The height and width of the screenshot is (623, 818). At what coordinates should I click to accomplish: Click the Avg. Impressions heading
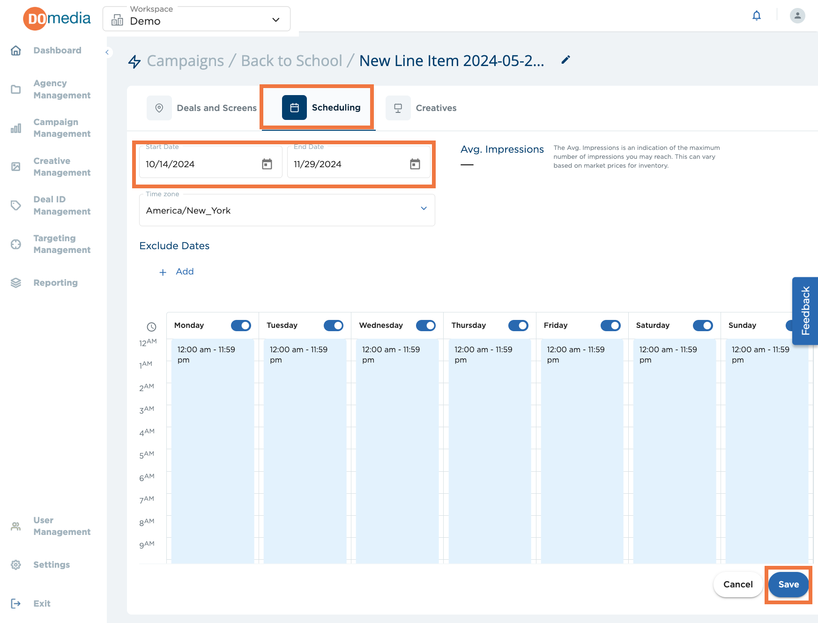[x=502, y=149]
